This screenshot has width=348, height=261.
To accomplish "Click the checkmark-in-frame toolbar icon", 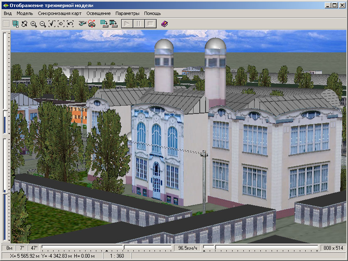I will 52,24.
